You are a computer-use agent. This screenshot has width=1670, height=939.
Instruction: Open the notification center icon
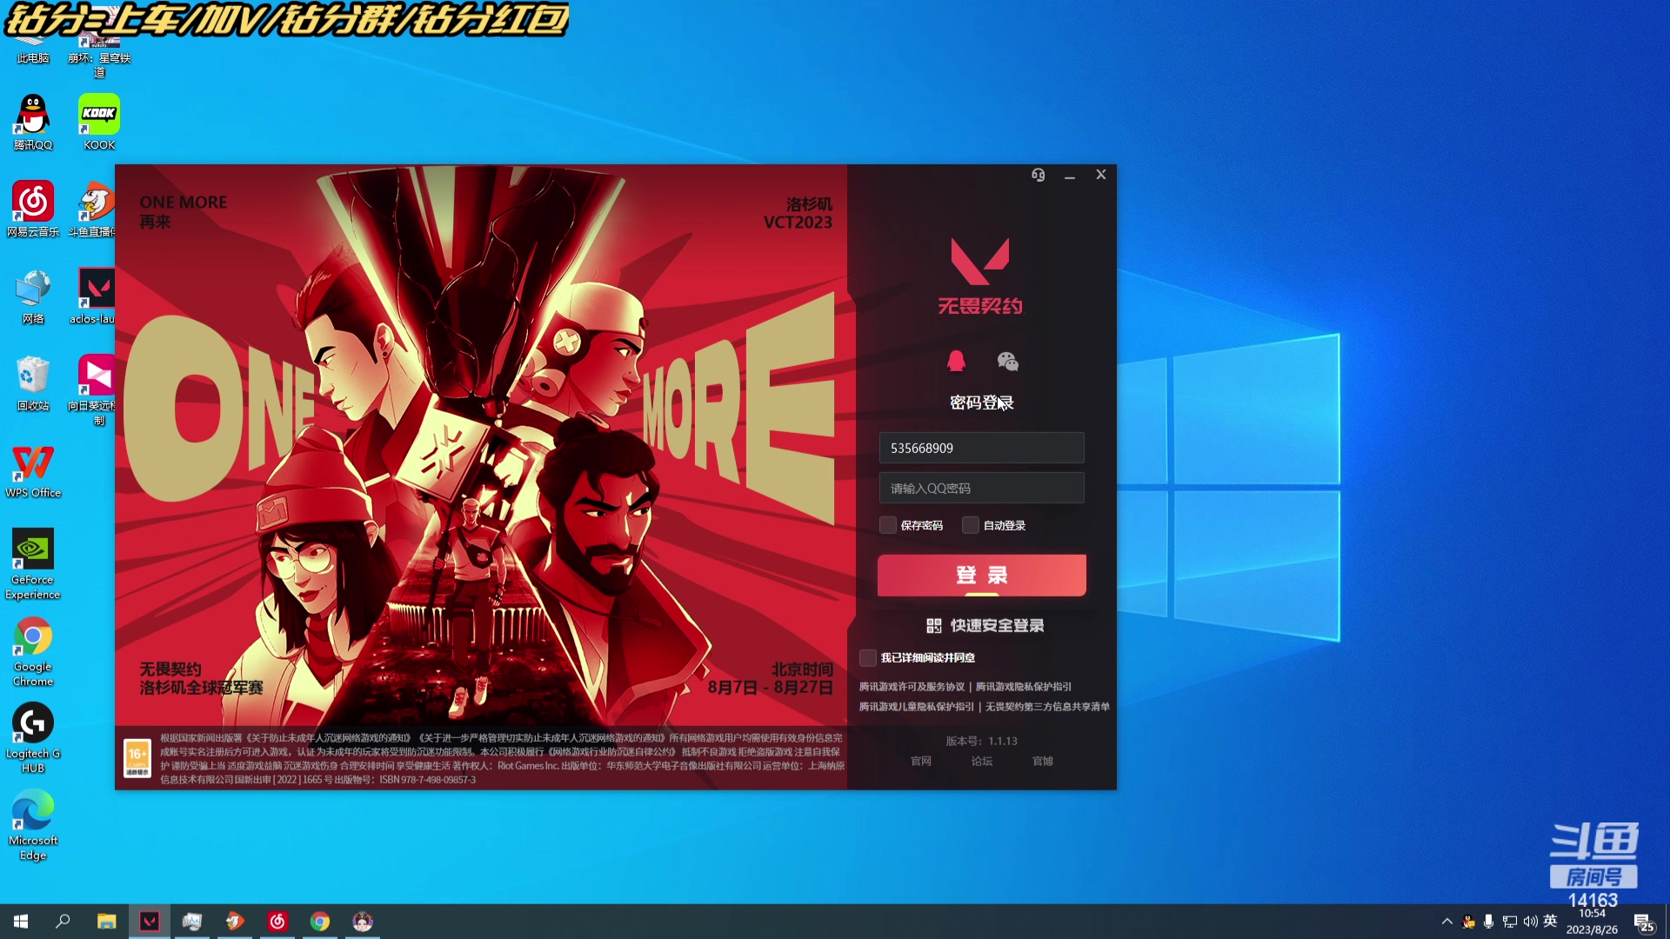coord(1644,922)
